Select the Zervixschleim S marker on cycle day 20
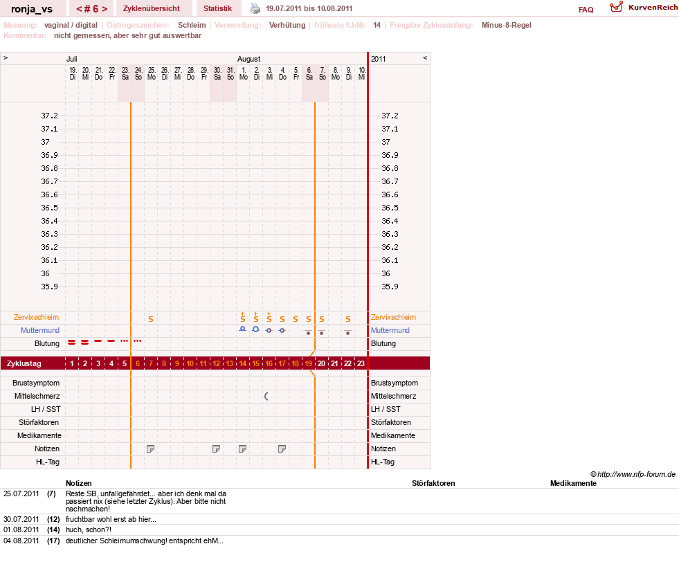The height and width of the screenshot is (571, 679). [322, 319]
